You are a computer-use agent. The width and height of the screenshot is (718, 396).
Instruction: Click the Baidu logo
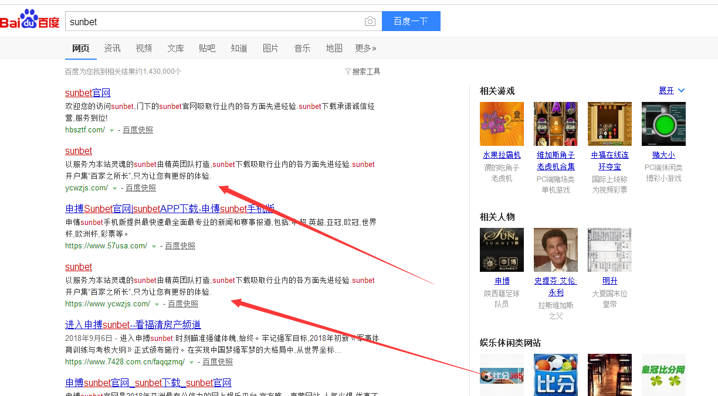pyautogui.click(x=30, y=21)
